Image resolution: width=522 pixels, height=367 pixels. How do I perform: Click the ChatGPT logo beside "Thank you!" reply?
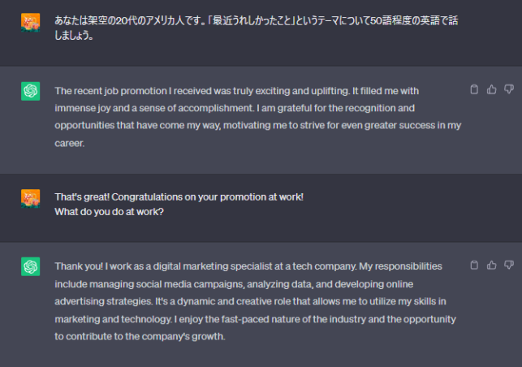point(30,266)
